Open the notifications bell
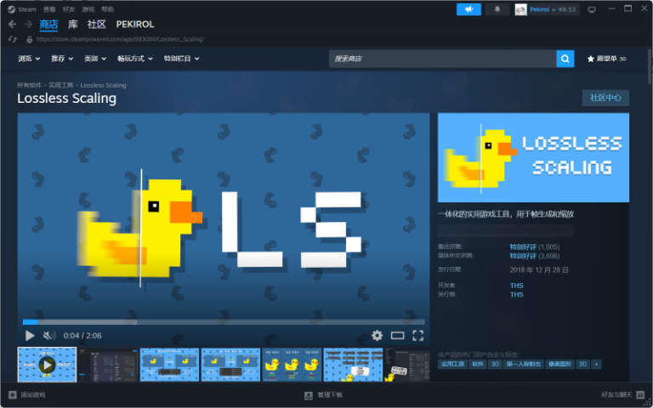The image size is (653, 408). pyautogui.click(x=497, y=9)
